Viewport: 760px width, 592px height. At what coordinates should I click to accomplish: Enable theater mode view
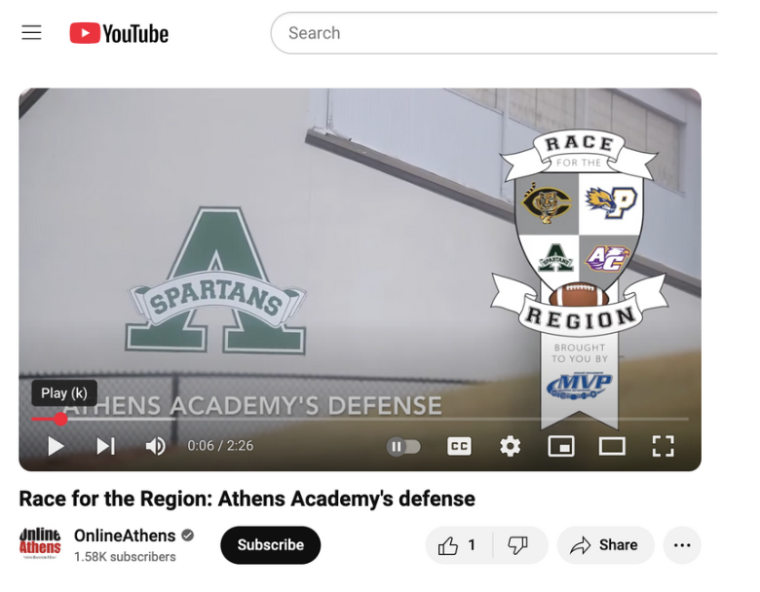pyautogui.click(x=612, y=446)
